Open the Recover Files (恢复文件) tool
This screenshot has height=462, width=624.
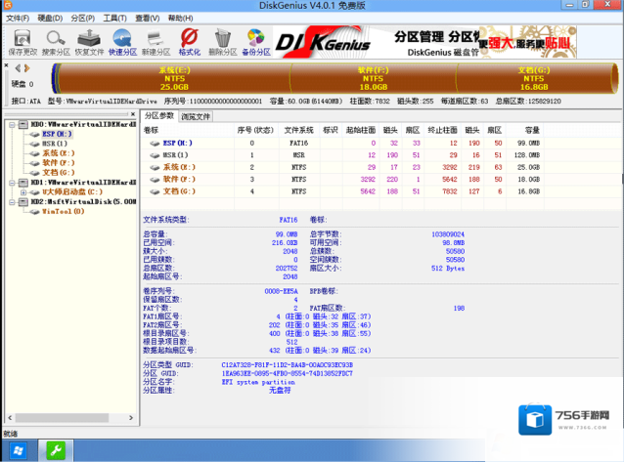coord(89,41)
